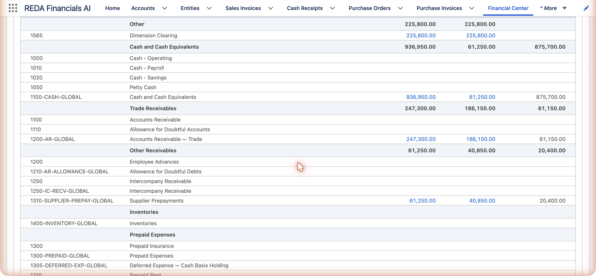Expand the Entities tab dropdown chevron

click(x=209, y=8)
